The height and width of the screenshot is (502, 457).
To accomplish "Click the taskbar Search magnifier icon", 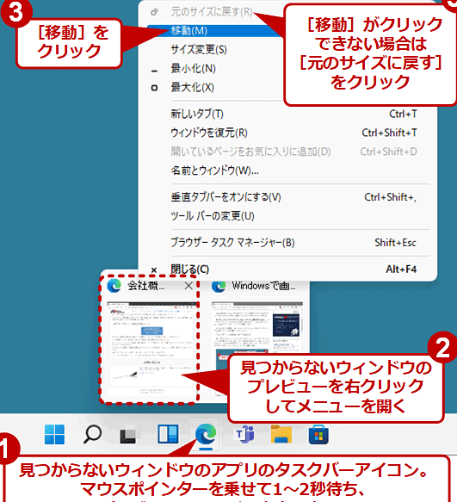I will tap(92, 435).
